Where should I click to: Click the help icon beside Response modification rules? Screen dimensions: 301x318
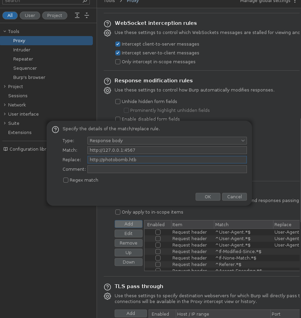107,81
